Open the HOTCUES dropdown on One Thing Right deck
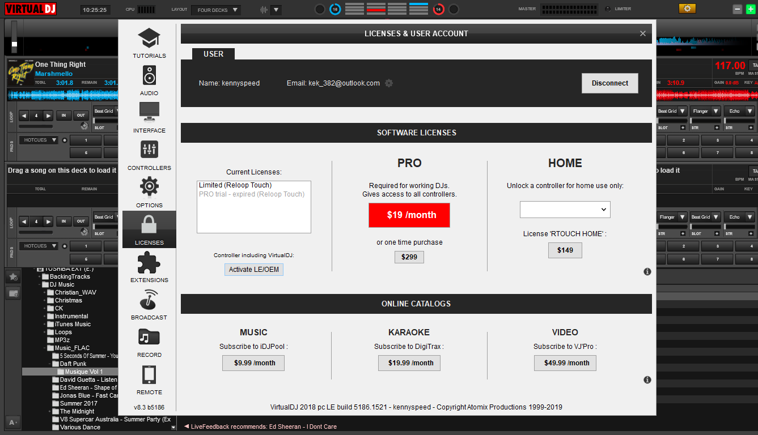Viewport: 758px width, 435px height. tap(39, 140)
